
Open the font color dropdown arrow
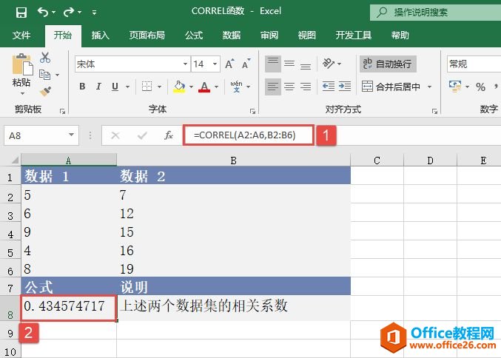(216, 87)
